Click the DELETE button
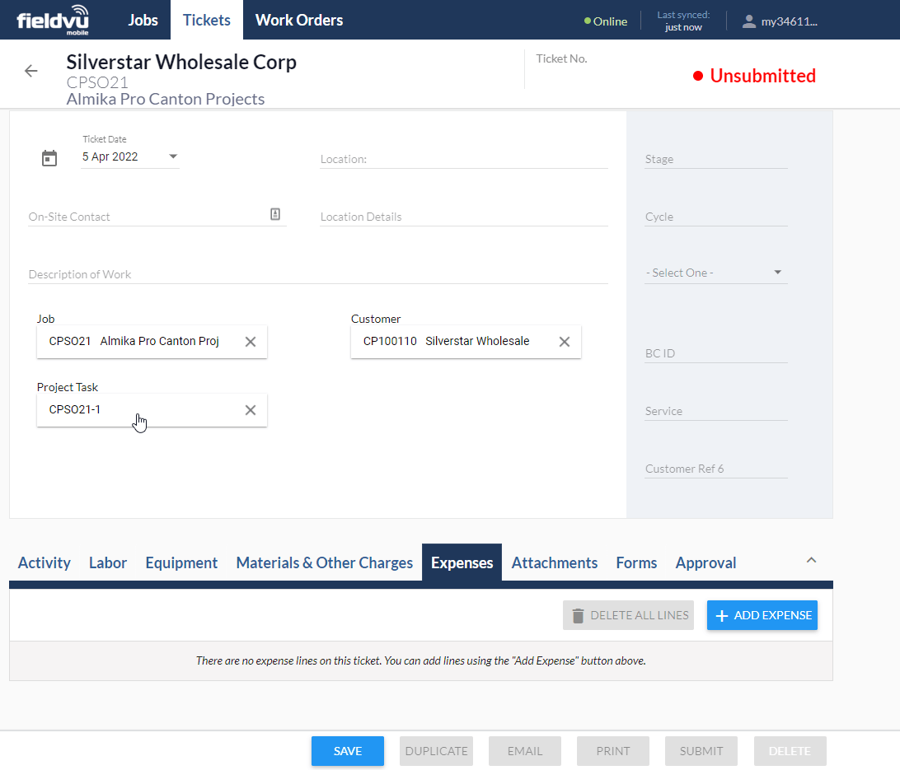This screenshot has height=770, width=900. point(790,751)
